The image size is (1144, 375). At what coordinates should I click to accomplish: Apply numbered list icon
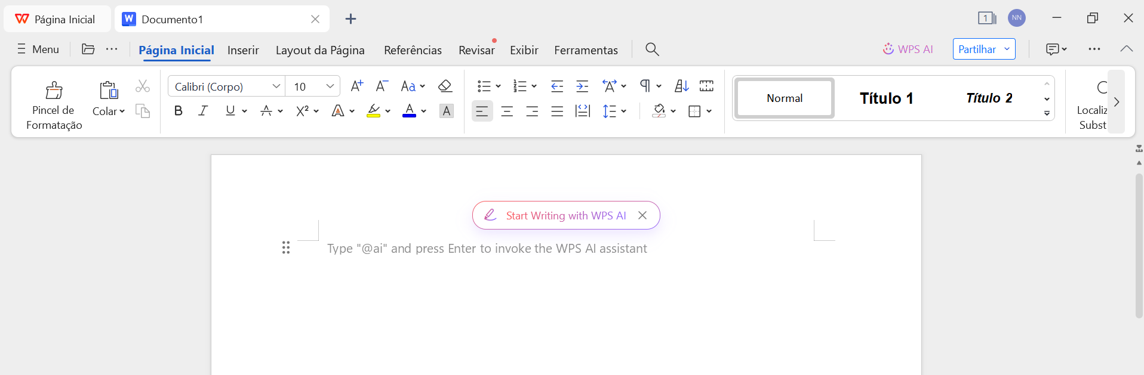pyautogui.click(x=520, y=86)
